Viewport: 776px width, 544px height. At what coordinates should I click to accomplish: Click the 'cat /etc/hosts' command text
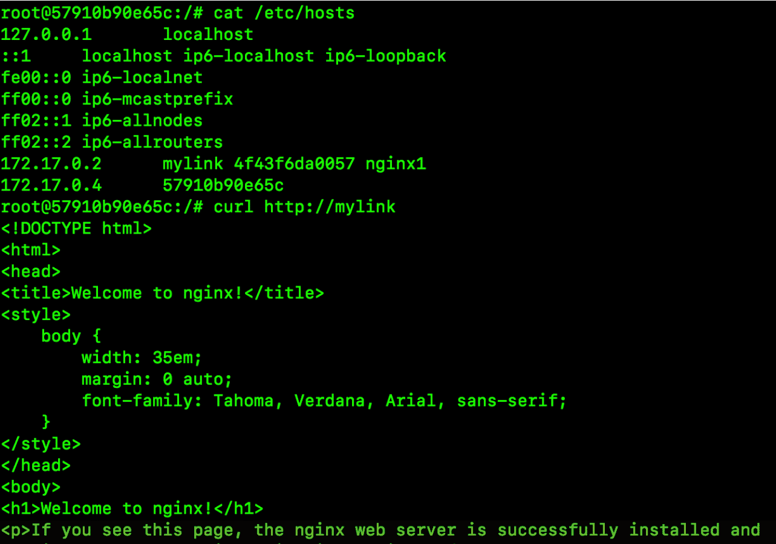[284, 13]
